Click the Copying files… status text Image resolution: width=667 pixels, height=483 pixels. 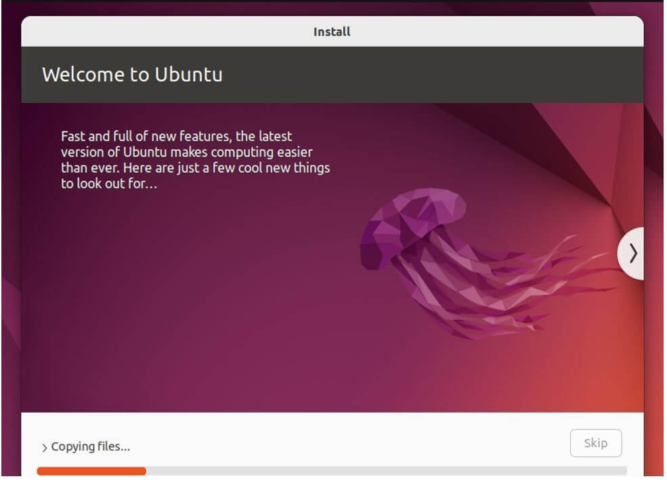[x=91, y=448]
